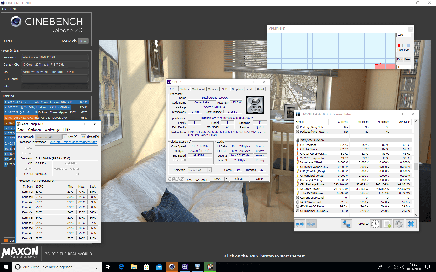Click the thermometer icon beside CPU Package
This screenshot has width=436, height=272.
coord(298,145)
